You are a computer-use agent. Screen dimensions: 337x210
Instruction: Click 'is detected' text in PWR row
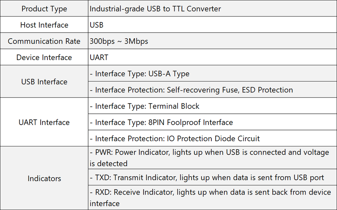(x=108, y=164)
